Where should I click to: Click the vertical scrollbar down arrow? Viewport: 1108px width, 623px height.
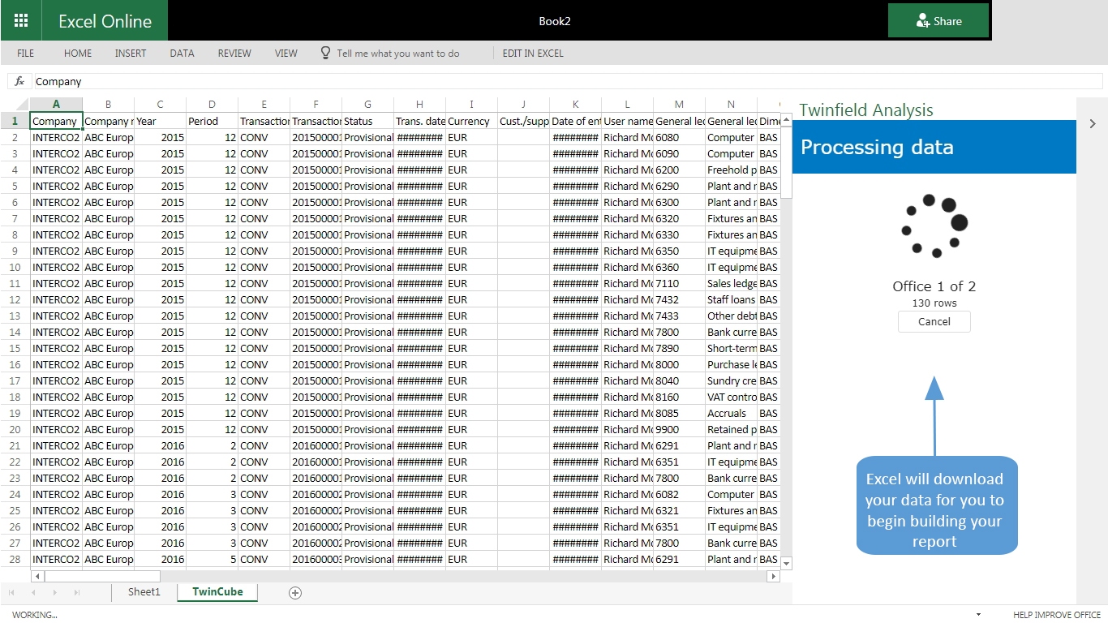point(786,563)
